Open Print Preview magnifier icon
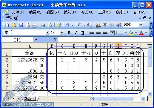 click(50, 25)
